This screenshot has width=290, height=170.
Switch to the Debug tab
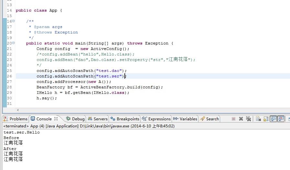(x=75, y=119)
